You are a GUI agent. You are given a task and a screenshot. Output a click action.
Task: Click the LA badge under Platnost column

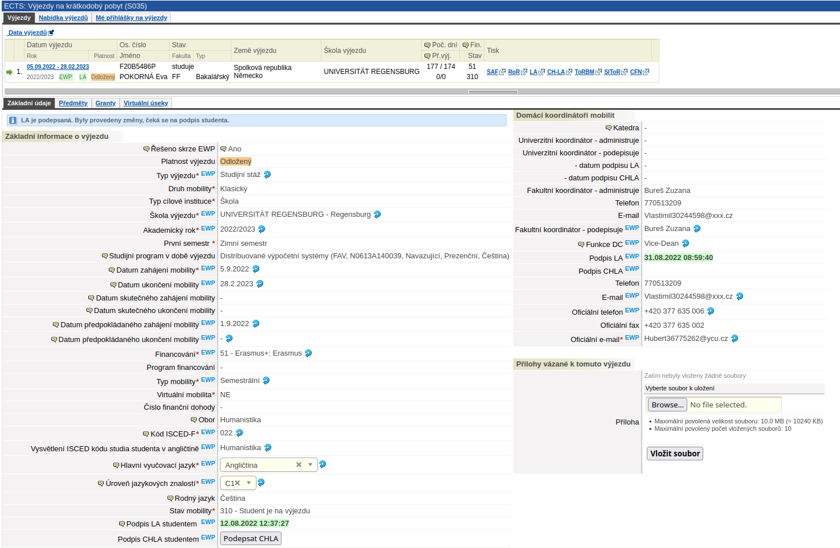[x=83, y=77]
